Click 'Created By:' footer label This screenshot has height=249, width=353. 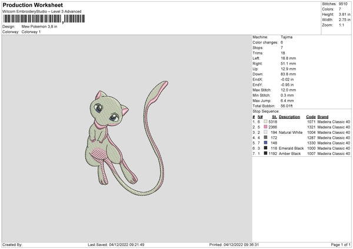click(x=12, y=245)
